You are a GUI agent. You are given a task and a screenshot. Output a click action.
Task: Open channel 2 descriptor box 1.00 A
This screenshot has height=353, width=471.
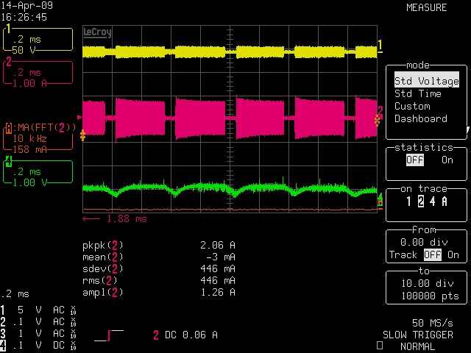click(38, 73)
